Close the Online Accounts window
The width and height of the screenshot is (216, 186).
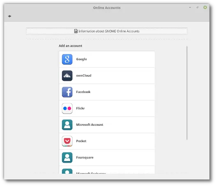tap(205, 7)
